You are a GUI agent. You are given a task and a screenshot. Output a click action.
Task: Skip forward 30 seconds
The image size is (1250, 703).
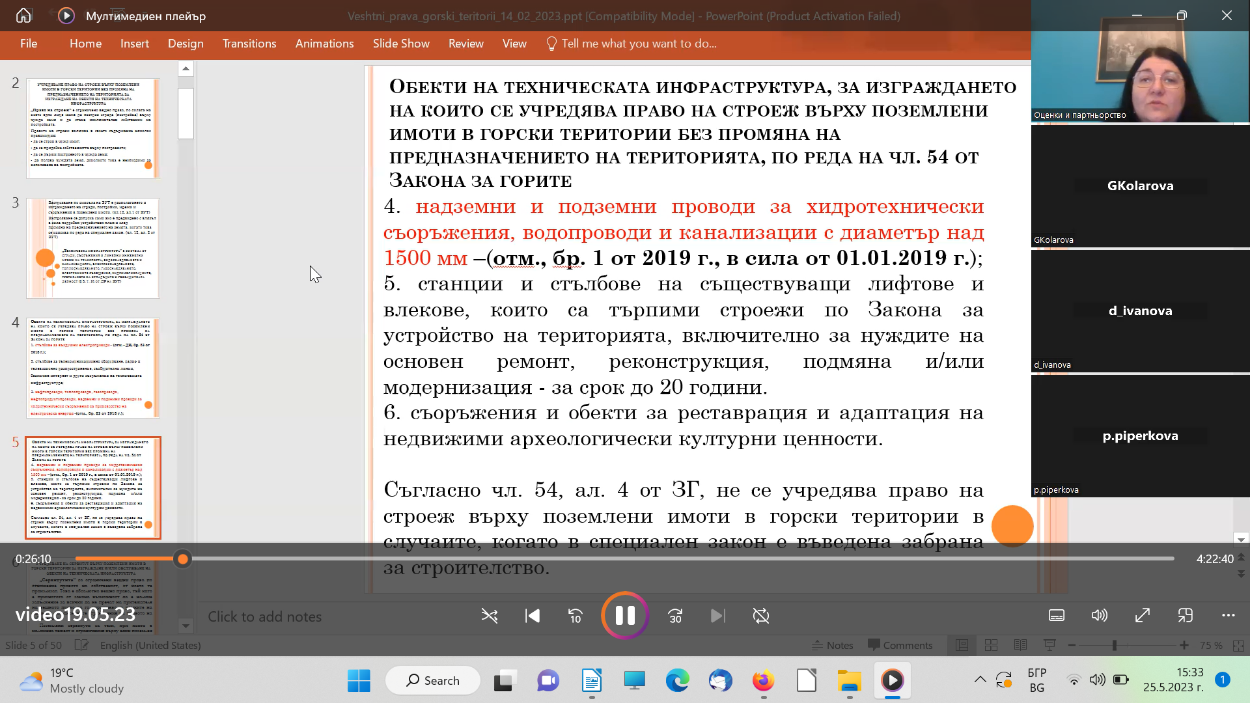675,616
